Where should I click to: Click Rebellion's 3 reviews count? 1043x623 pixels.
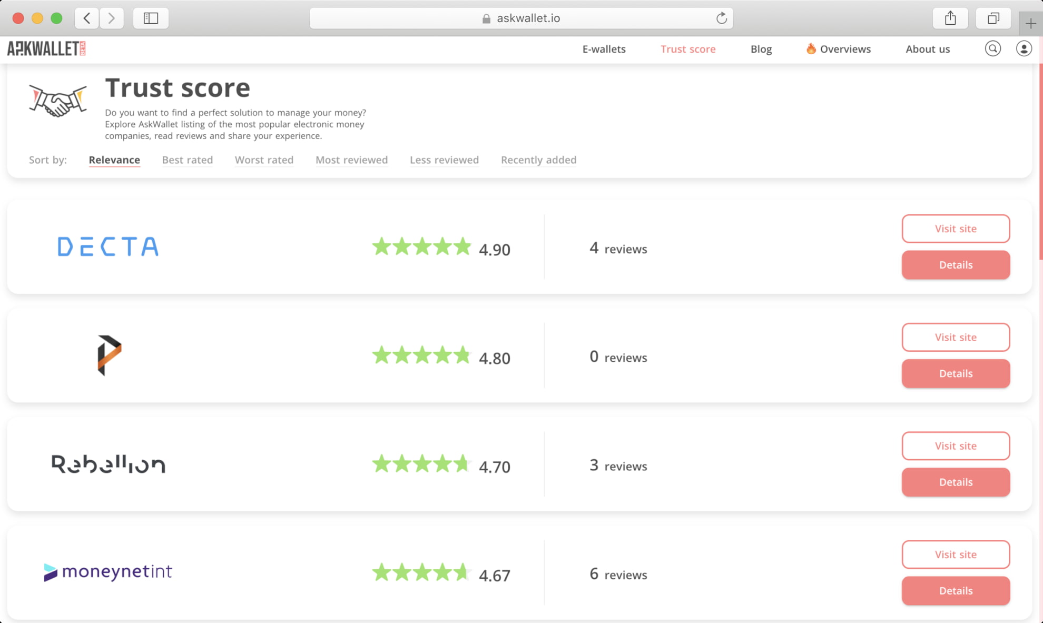pos(618,466)
